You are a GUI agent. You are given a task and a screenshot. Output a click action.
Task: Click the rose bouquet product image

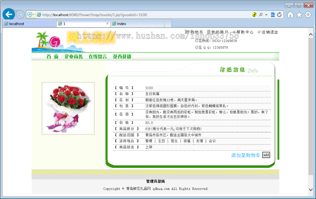pos(68,108)
